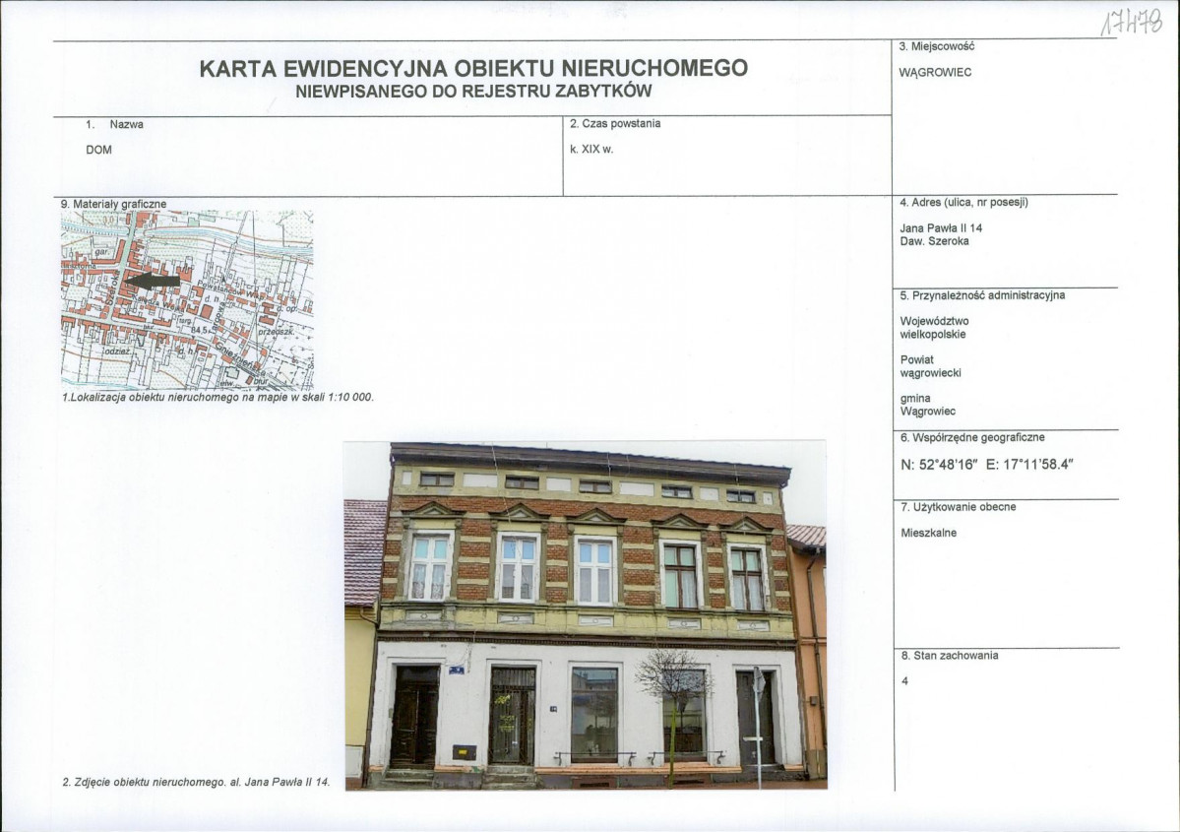Click the value "4" under Stan zachowania
This screenshot has height=832, width=1180.
pyautogui.click(x=904, y=681)
